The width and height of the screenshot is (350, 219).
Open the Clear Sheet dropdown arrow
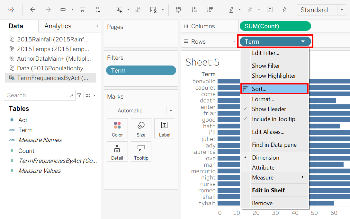pyautogui.click(x=163, y=10)
